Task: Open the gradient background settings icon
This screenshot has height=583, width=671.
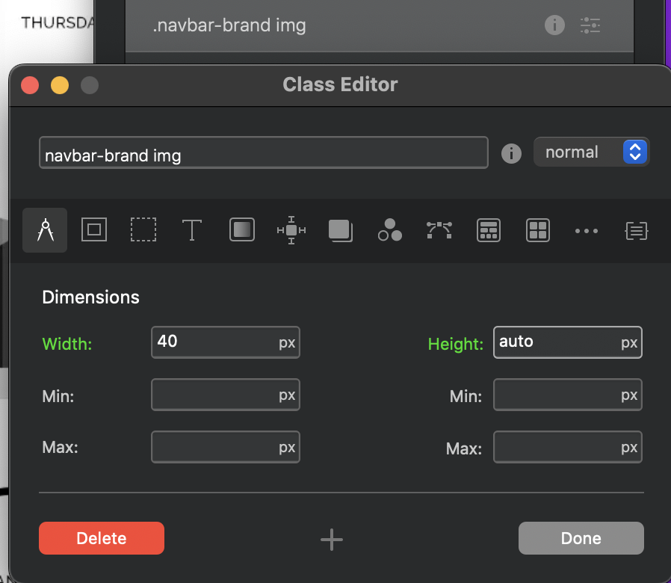Action: pyautogui.click(x=241, y=230)
